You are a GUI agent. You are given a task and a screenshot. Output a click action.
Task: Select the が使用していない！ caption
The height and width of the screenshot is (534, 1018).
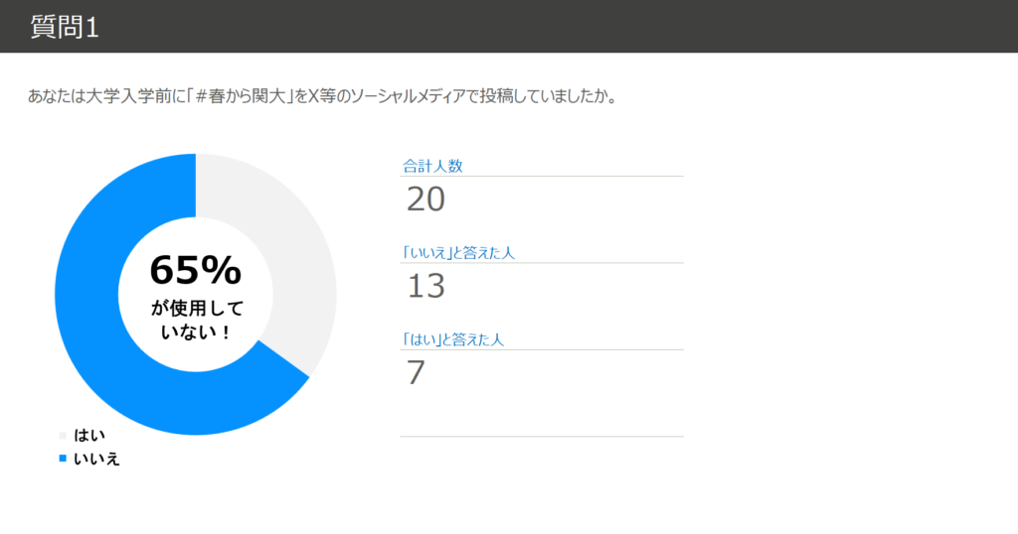click(196, 320)
